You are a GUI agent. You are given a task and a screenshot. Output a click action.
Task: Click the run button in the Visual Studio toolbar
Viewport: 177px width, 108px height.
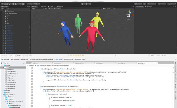tap(11, 55)
